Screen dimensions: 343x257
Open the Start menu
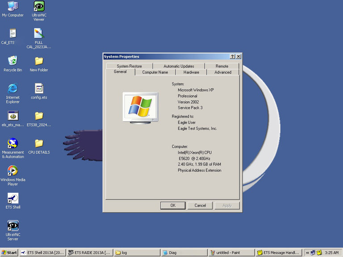tap(9, 253)
